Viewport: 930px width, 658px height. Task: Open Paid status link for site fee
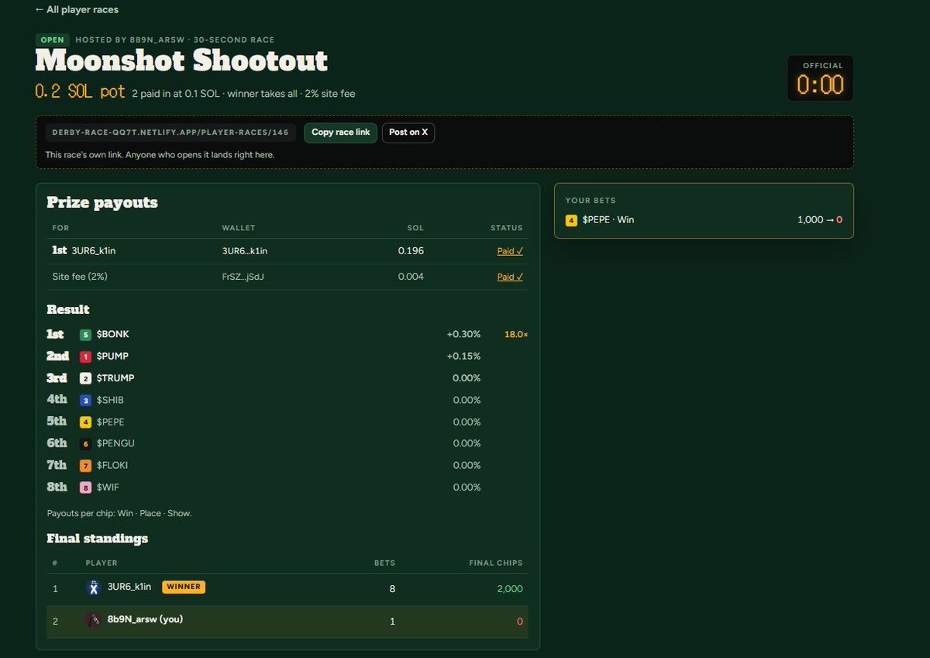510,277
